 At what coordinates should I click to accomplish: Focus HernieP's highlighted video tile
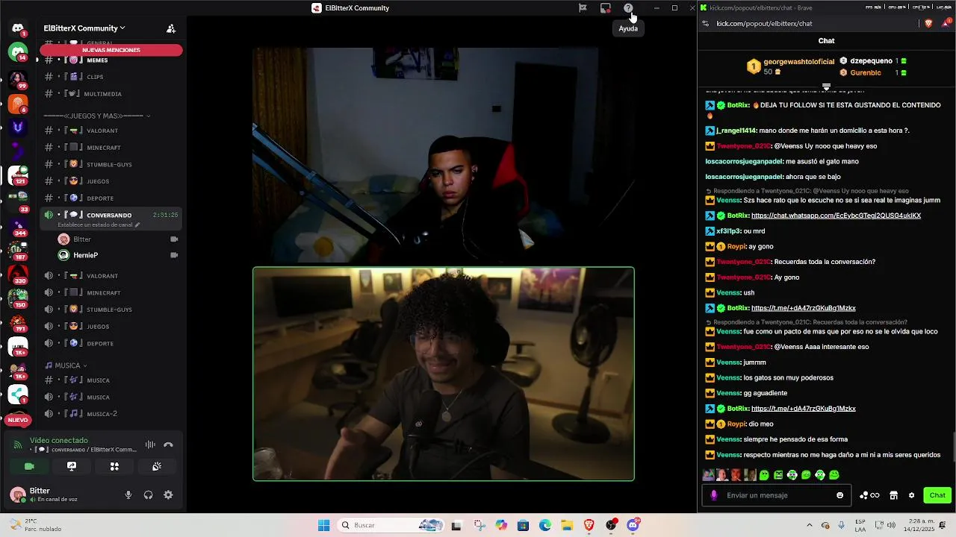tap(444, 374)
